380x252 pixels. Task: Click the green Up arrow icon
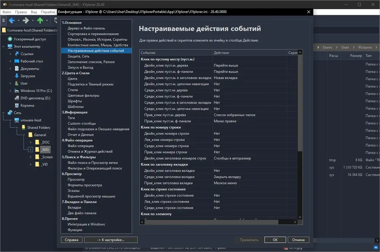coord(40,21)
